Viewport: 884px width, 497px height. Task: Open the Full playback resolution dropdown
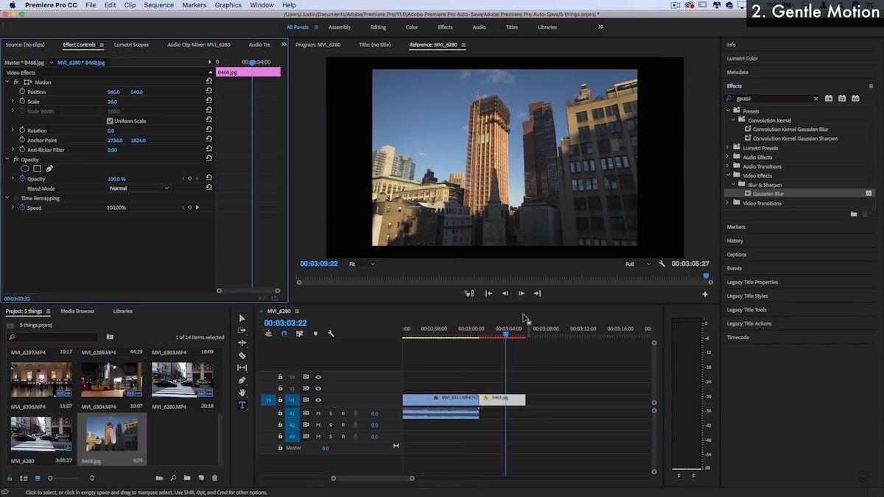(x=638, y=264)
